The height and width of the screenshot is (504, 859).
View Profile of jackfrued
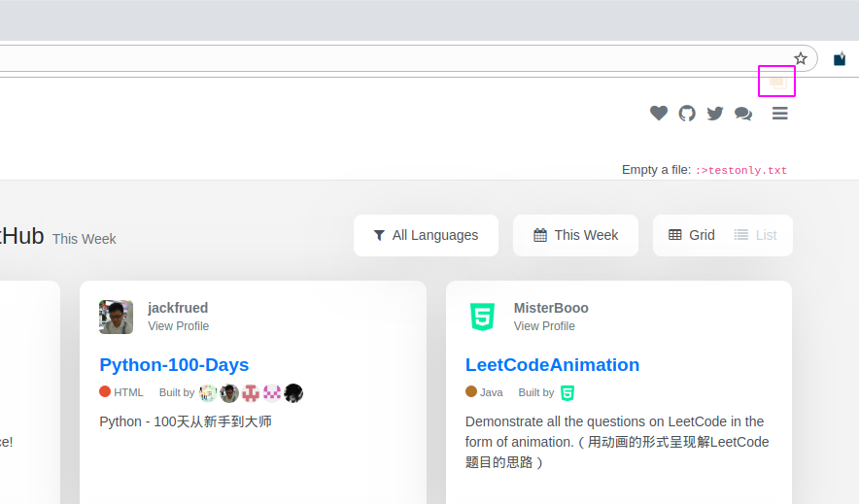tap(178, 326)
